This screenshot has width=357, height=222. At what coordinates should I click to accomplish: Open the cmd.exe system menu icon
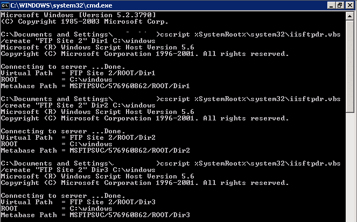(5, 5)
